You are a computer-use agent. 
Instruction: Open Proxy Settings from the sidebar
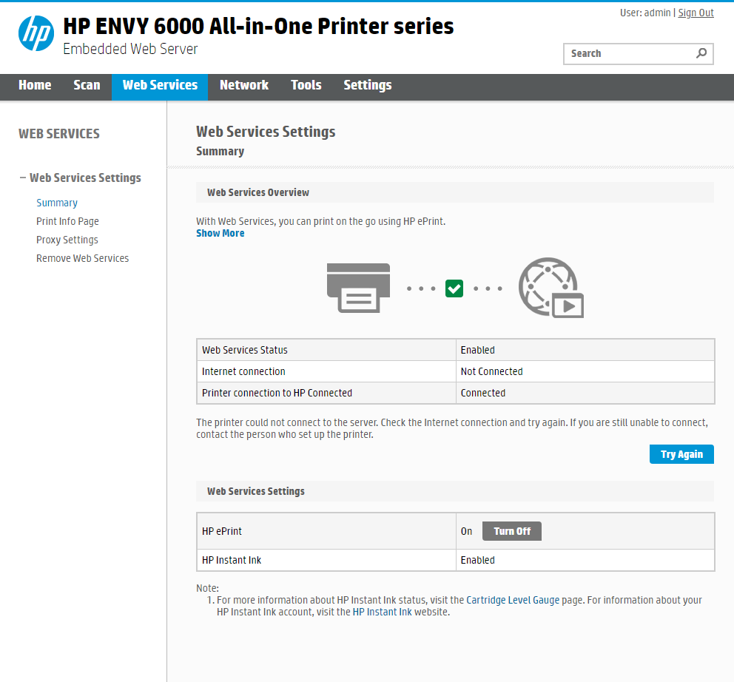click(67, 239)
